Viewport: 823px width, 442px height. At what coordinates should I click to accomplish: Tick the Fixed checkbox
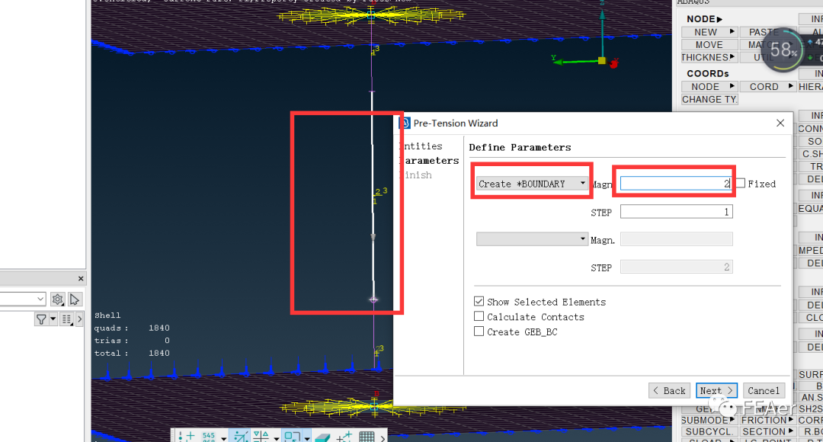(x=741, y=183)
